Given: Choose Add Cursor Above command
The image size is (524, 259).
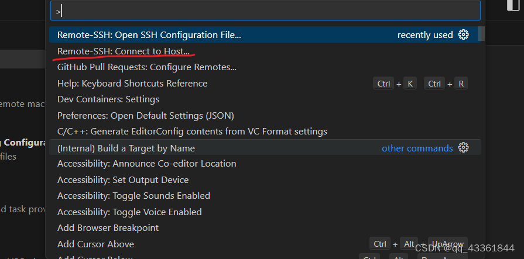Looking at the screenshot, I should (x=265, y=244).
